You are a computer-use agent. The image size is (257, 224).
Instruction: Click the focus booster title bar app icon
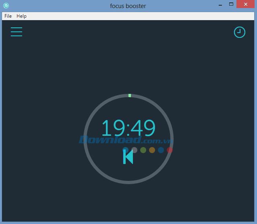6,6
